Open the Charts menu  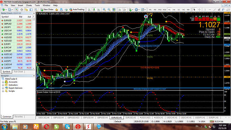click(x=29, y=5)
